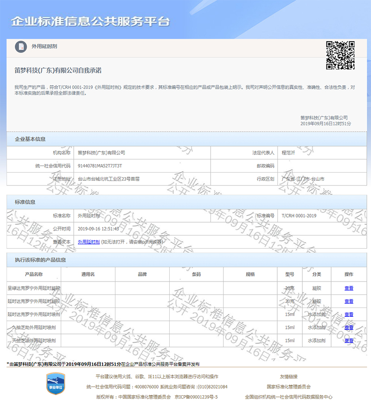The width and height of the screenshot is (371, 404).
Task: Click the publish time 2019-09-16 12:51:43
Action: point(98,229)
